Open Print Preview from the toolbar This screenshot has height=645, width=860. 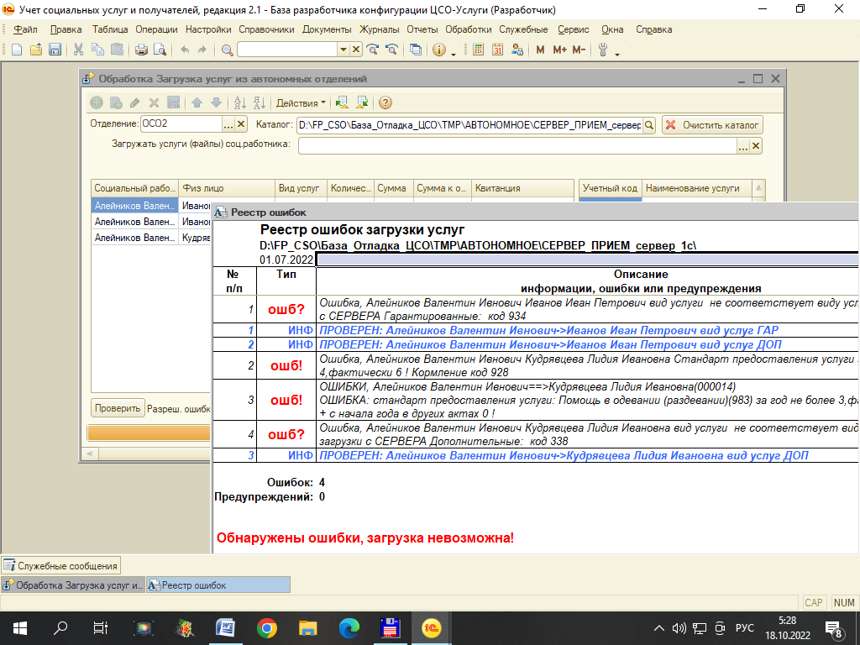pyautogui.click(x=160, y=50)
